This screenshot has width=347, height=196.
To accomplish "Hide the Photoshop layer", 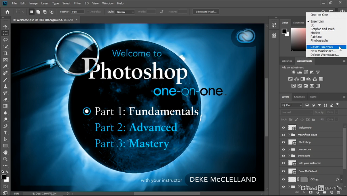I will pyautogui.click(x=283, y=142).
